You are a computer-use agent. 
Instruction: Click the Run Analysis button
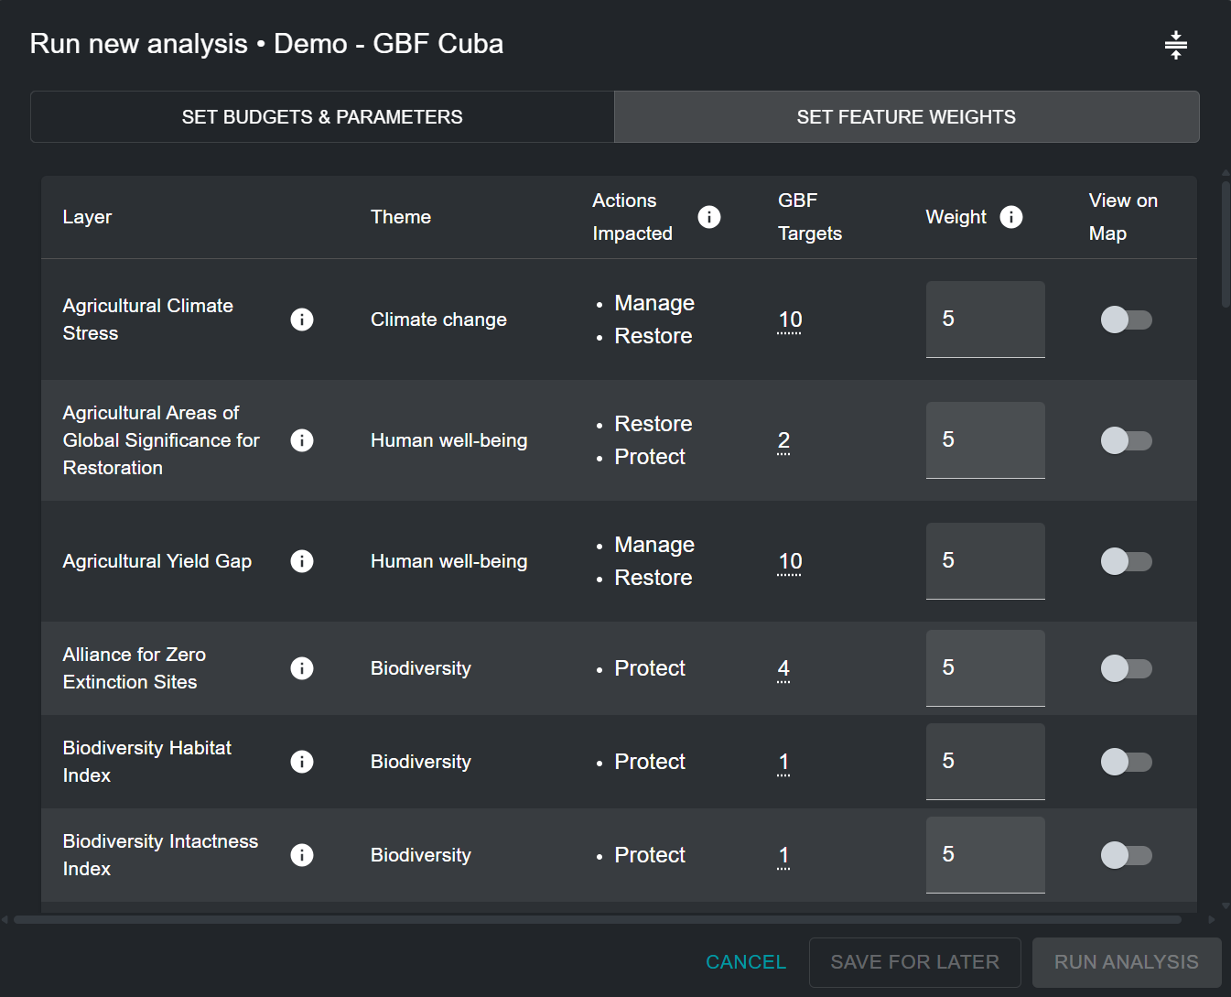(x=1126, y=962)
